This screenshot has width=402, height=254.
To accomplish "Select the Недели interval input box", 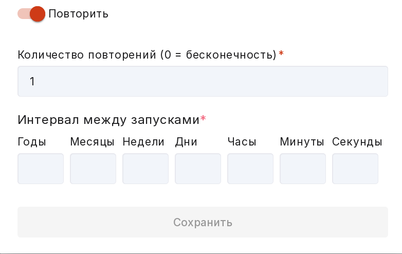I will 145,169.
